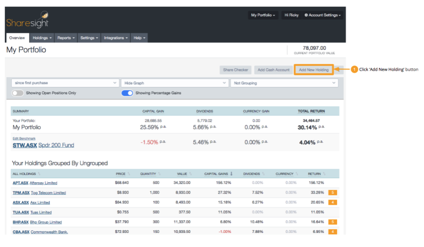The image size is (424, 247).
Task: Click the portfolio value 78,097.00
Action: (x=314, y=48)
